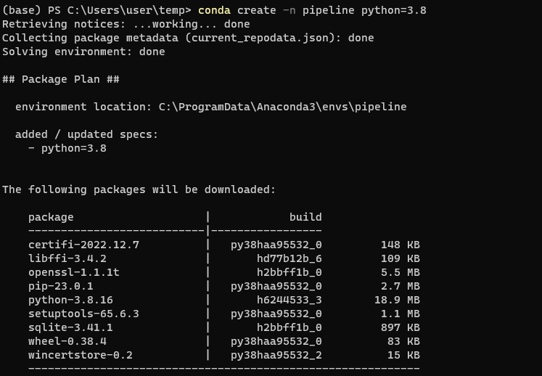542x376 pixels.
Task: Click the openssl-1.1.1t package name
Action: 73,273
